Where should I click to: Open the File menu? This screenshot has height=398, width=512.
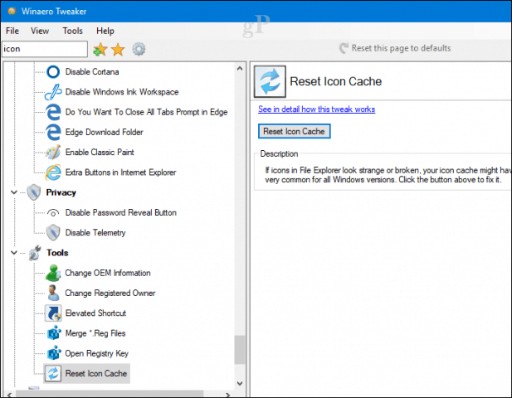12,31
